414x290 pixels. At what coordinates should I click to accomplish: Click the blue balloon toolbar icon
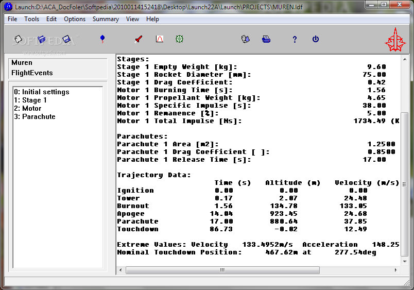tap(102, 39)
